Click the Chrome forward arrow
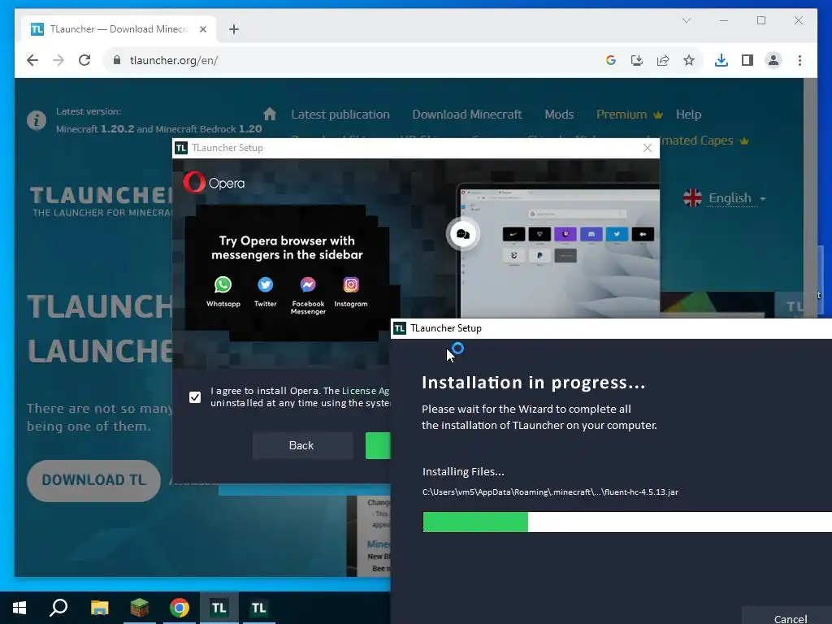 pyautogui.click(x=58, y=60)
